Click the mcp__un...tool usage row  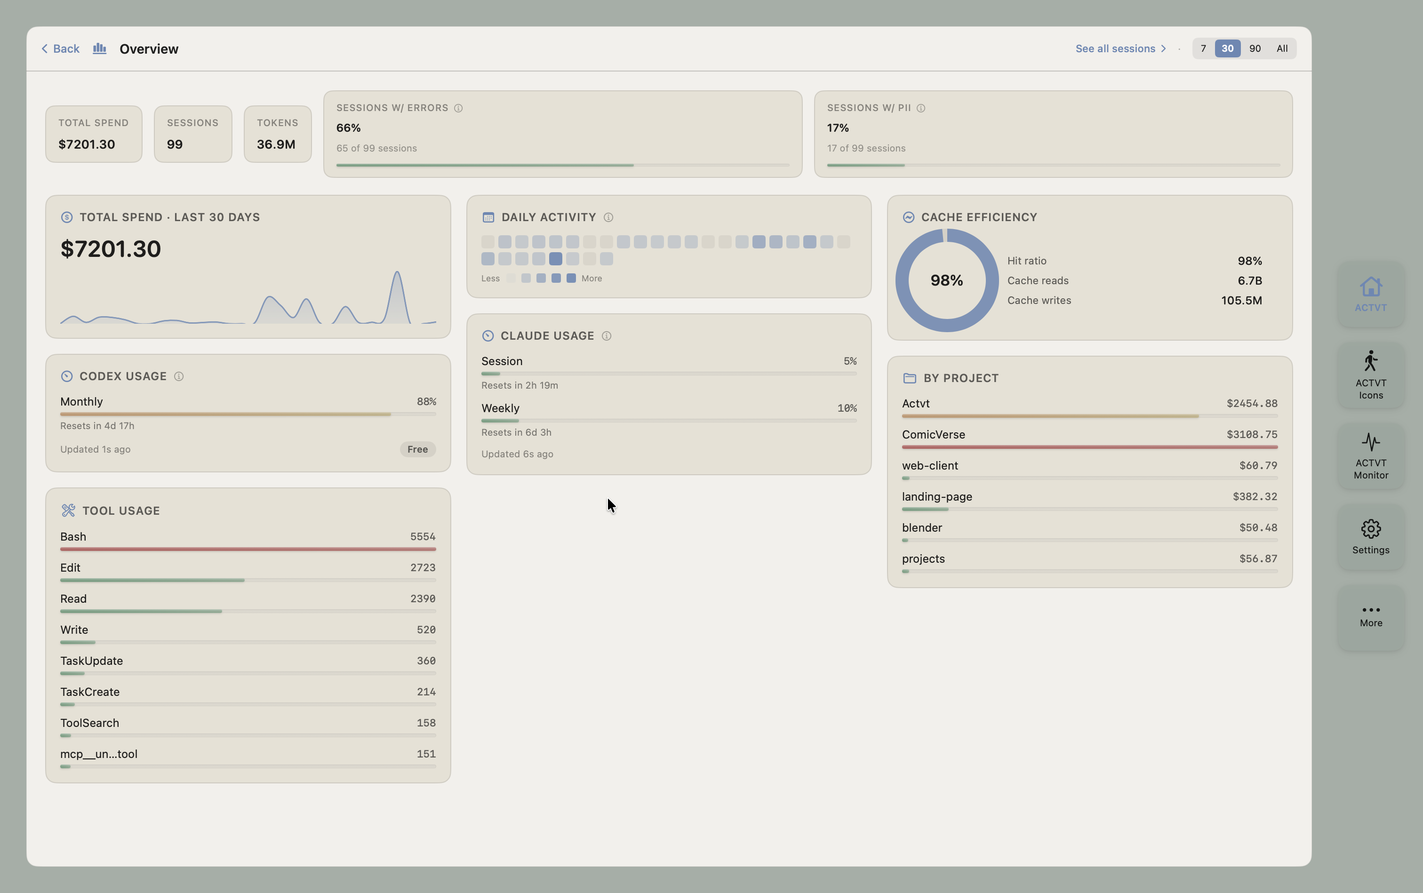tap(248, 759)
